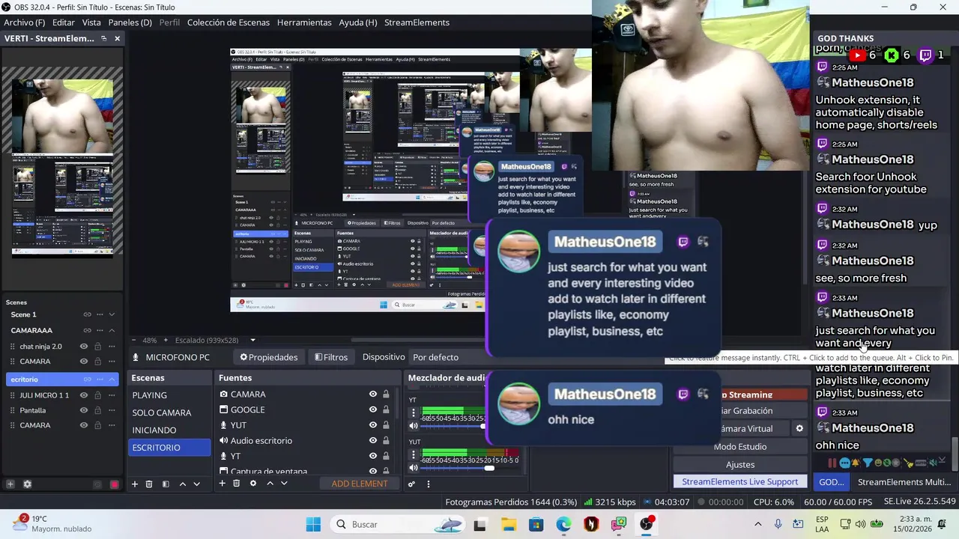This screenshot has height=539, width=959.
Task: Toggle visibility of CAMARA source in Fuentes
Action: [372, 395]
